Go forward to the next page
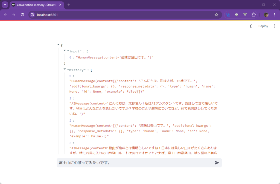Image resolution: width=280 pixels, height=184 pixels. coord(14,15)
